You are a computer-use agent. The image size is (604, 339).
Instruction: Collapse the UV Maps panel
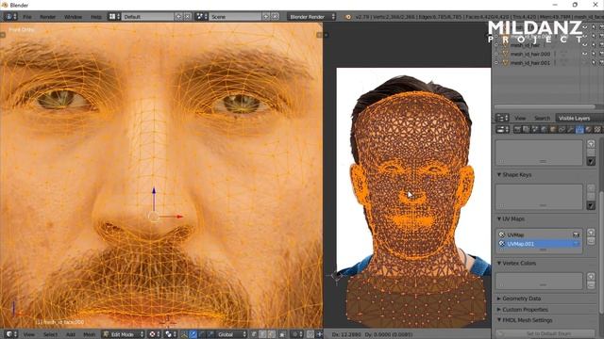(499, 218)
